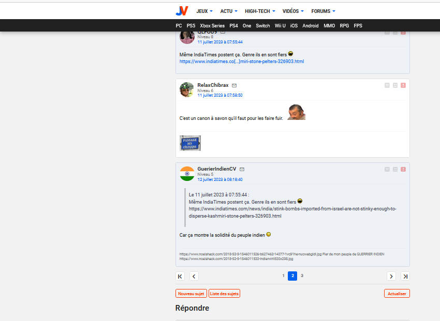The width and height of the screenshot is (440, 321).
Task: Jump to the last page arrow
Action: [x=405, y=276]
